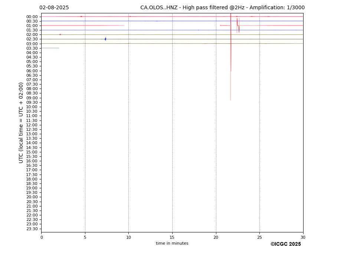Select the 00:30 time row label
The image size is (344, 258).
tap(32, 21)
